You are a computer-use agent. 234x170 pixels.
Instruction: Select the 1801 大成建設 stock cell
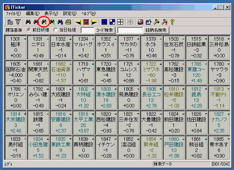(61, 98)
